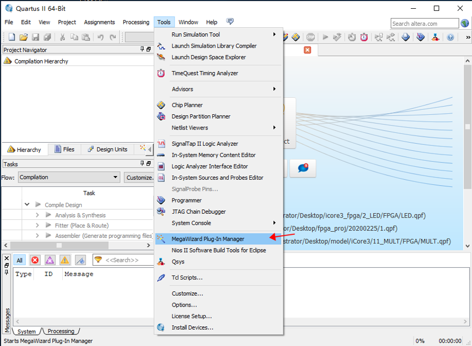The height and width of the screenshot is (346, 472).
Task: Switch to the Files tab
Action: (64, 149)
